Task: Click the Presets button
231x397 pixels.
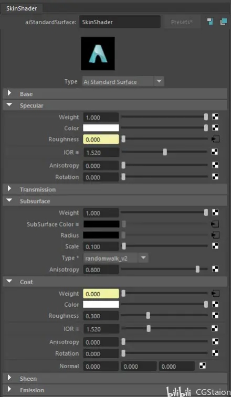Action: 182,22
